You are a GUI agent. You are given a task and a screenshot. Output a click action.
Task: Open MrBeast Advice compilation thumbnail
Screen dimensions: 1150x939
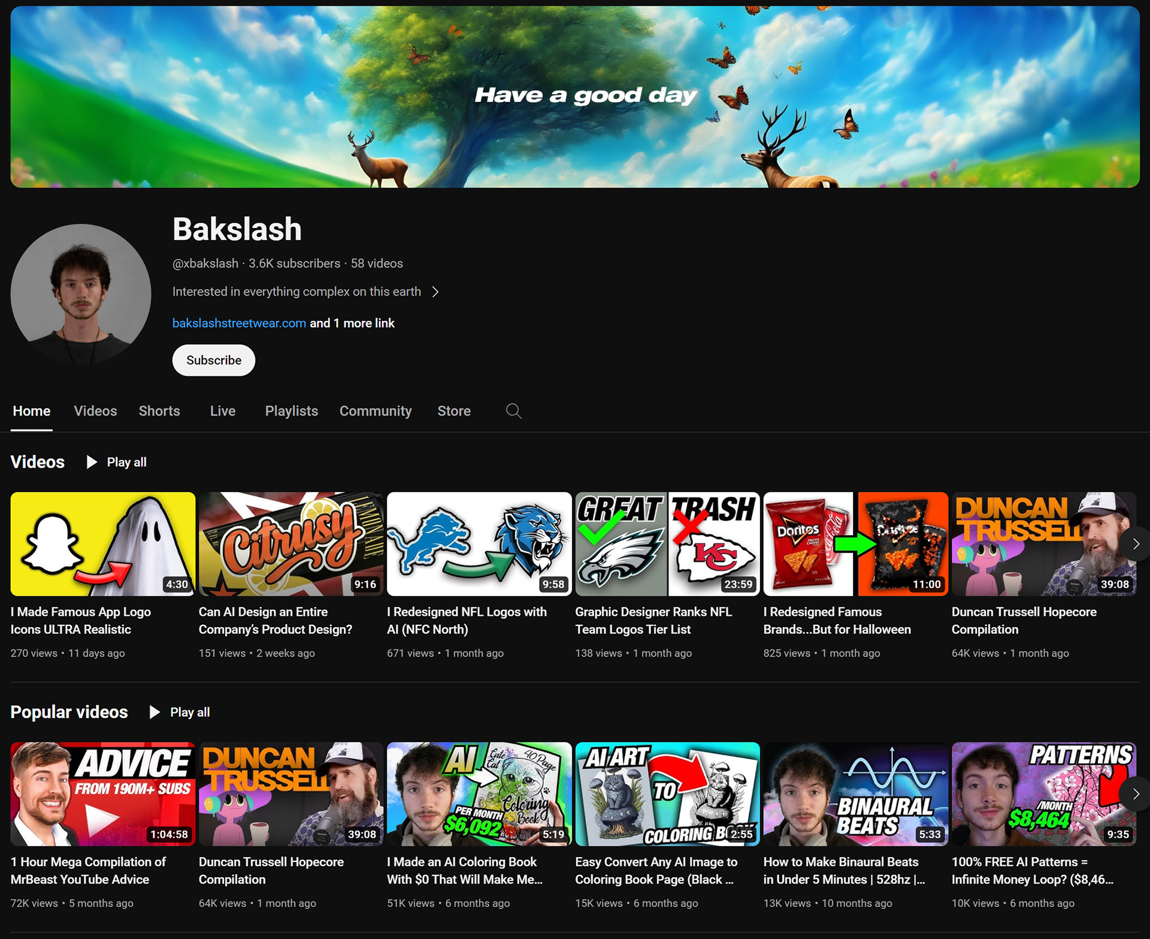click(103, 794)
